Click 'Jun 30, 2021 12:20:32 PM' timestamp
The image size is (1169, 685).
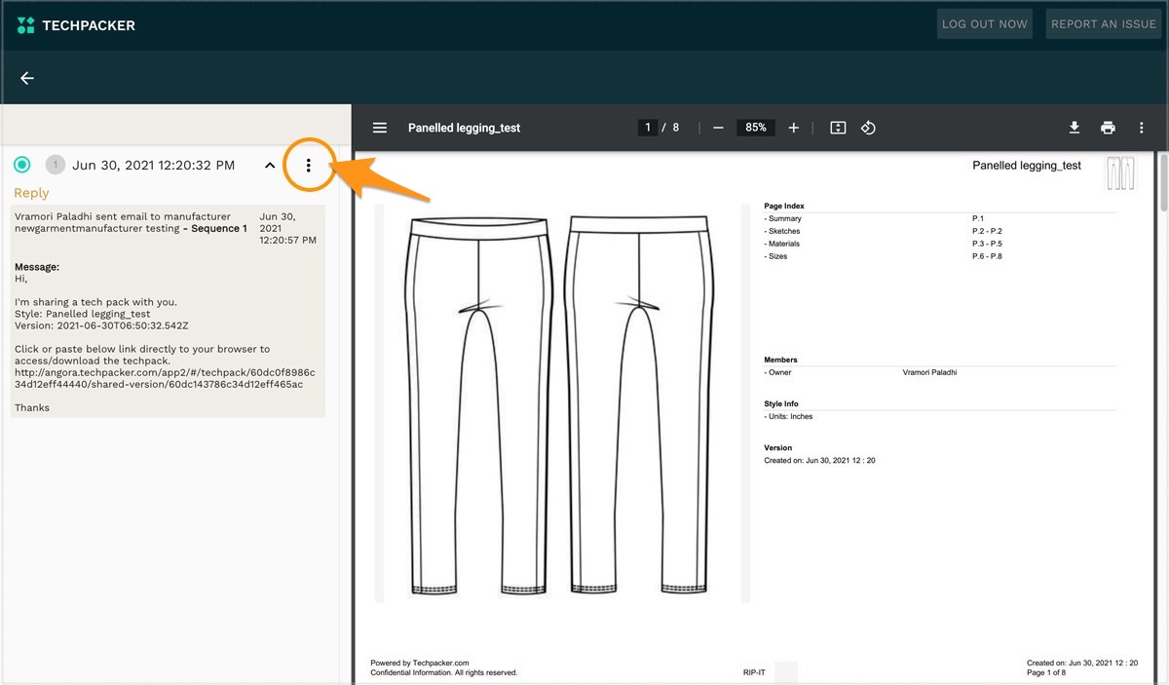coord(153,166)
